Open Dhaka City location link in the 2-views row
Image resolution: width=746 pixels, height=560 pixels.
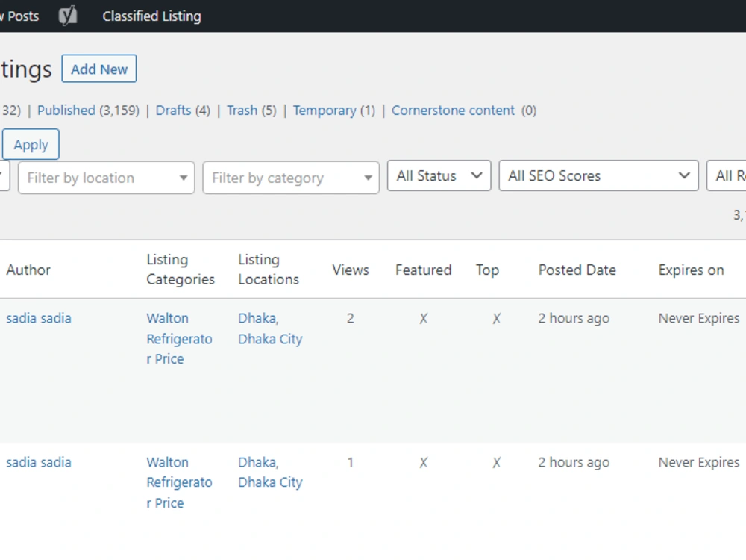click(x=270, y=339)
